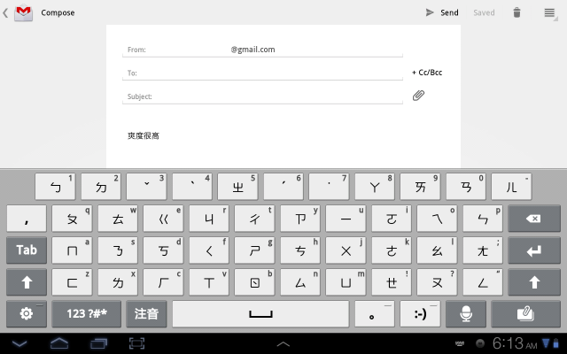567x354 pixels.
Task: Tap the ㄅ key labeled 1
Action: coord(55,187)
